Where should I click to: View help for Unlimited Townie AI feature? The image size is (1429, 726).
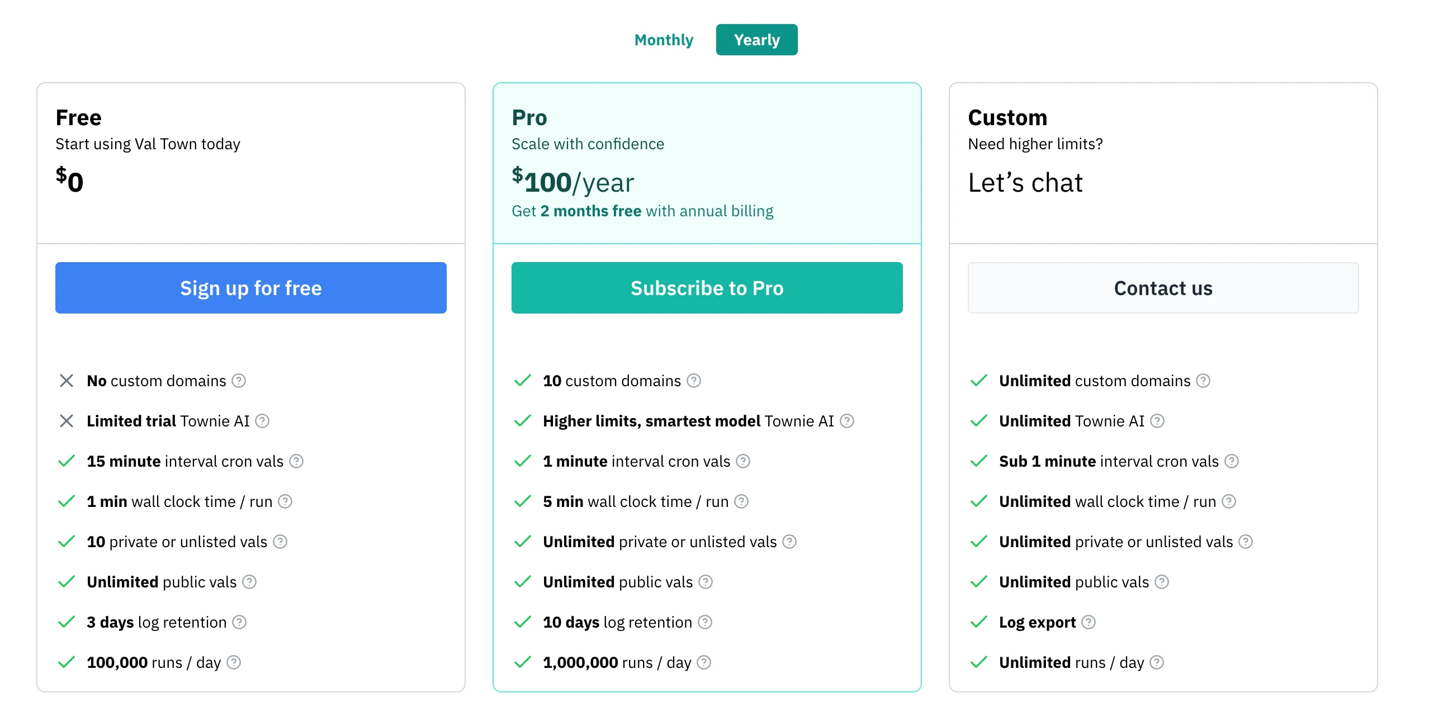click(x=1157, y=421)
